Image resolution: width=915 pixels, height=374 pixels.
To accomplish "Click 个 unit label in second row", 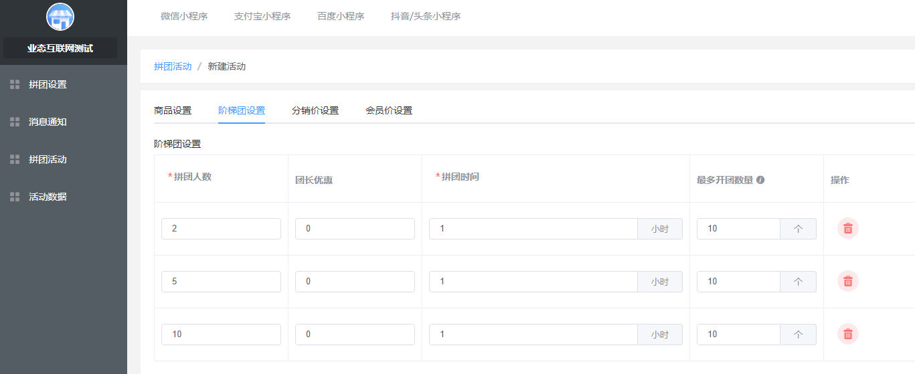I will pyautogui.click(x=798, y=281).
